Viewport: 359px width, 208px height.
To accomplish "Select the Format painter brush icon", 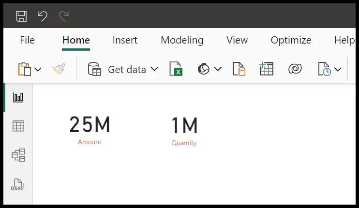I will [x=59, y=69].
